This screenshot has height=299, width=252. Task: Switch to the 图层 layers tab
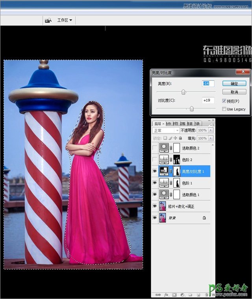coord(157,123)
